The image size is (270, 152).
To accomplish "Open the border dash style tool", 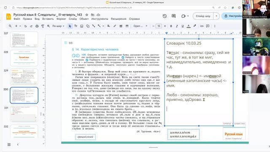I will [127, 26].
